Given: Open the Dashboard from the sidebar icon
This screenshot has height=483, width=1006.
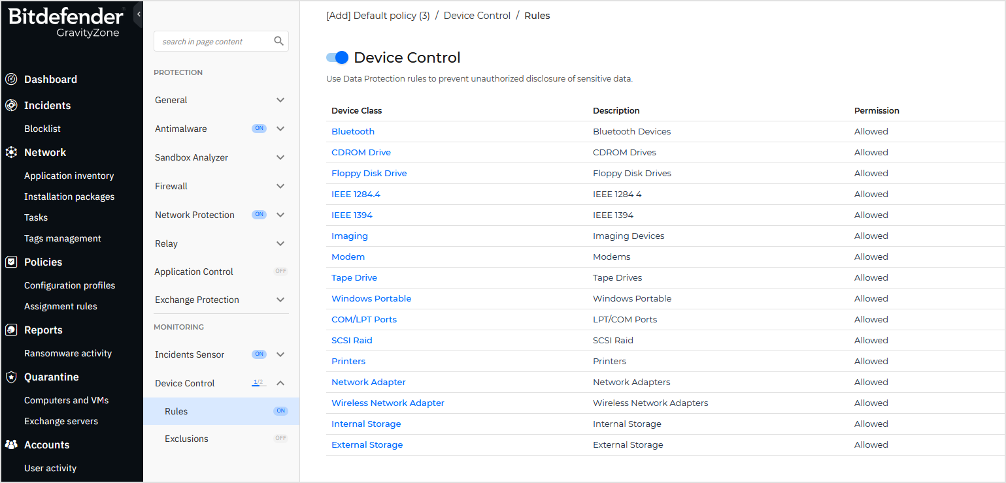Looking at the screenshot, I should pos(11,79).
